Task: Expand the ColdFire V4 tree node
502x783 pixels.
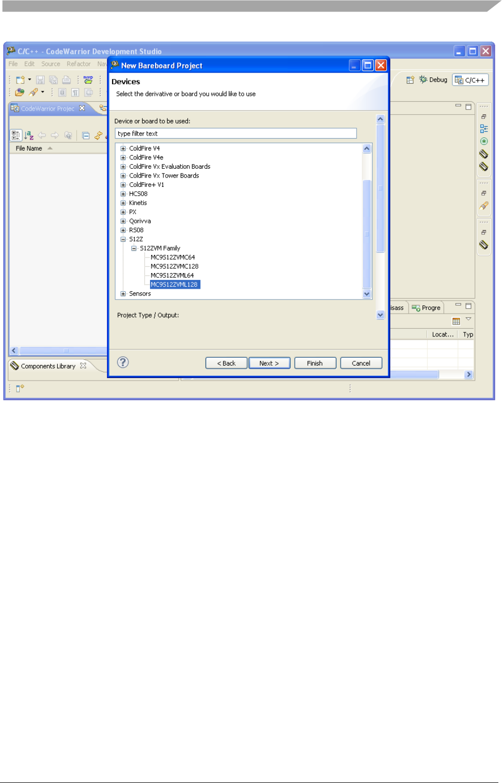Action: pos(123,148)
